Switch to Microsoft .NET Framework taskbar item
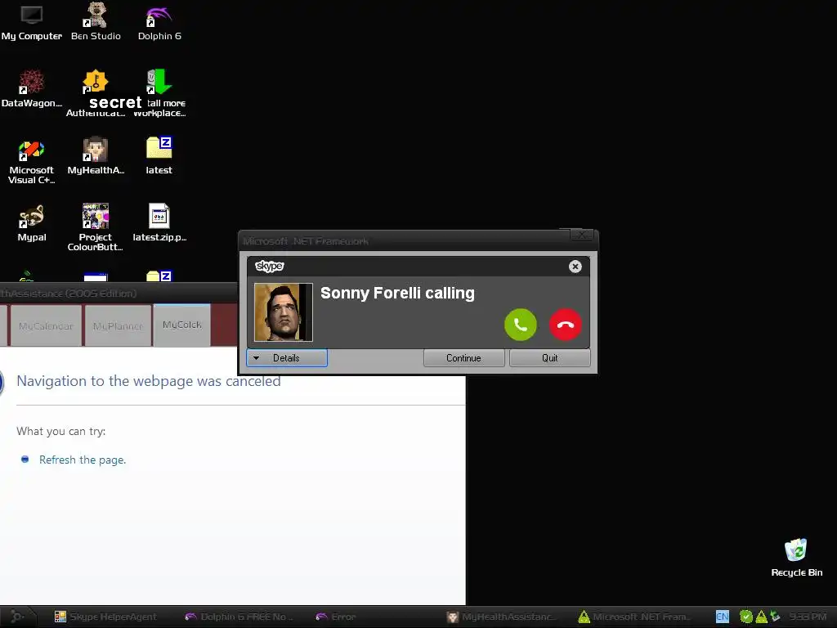 [633, 617]
